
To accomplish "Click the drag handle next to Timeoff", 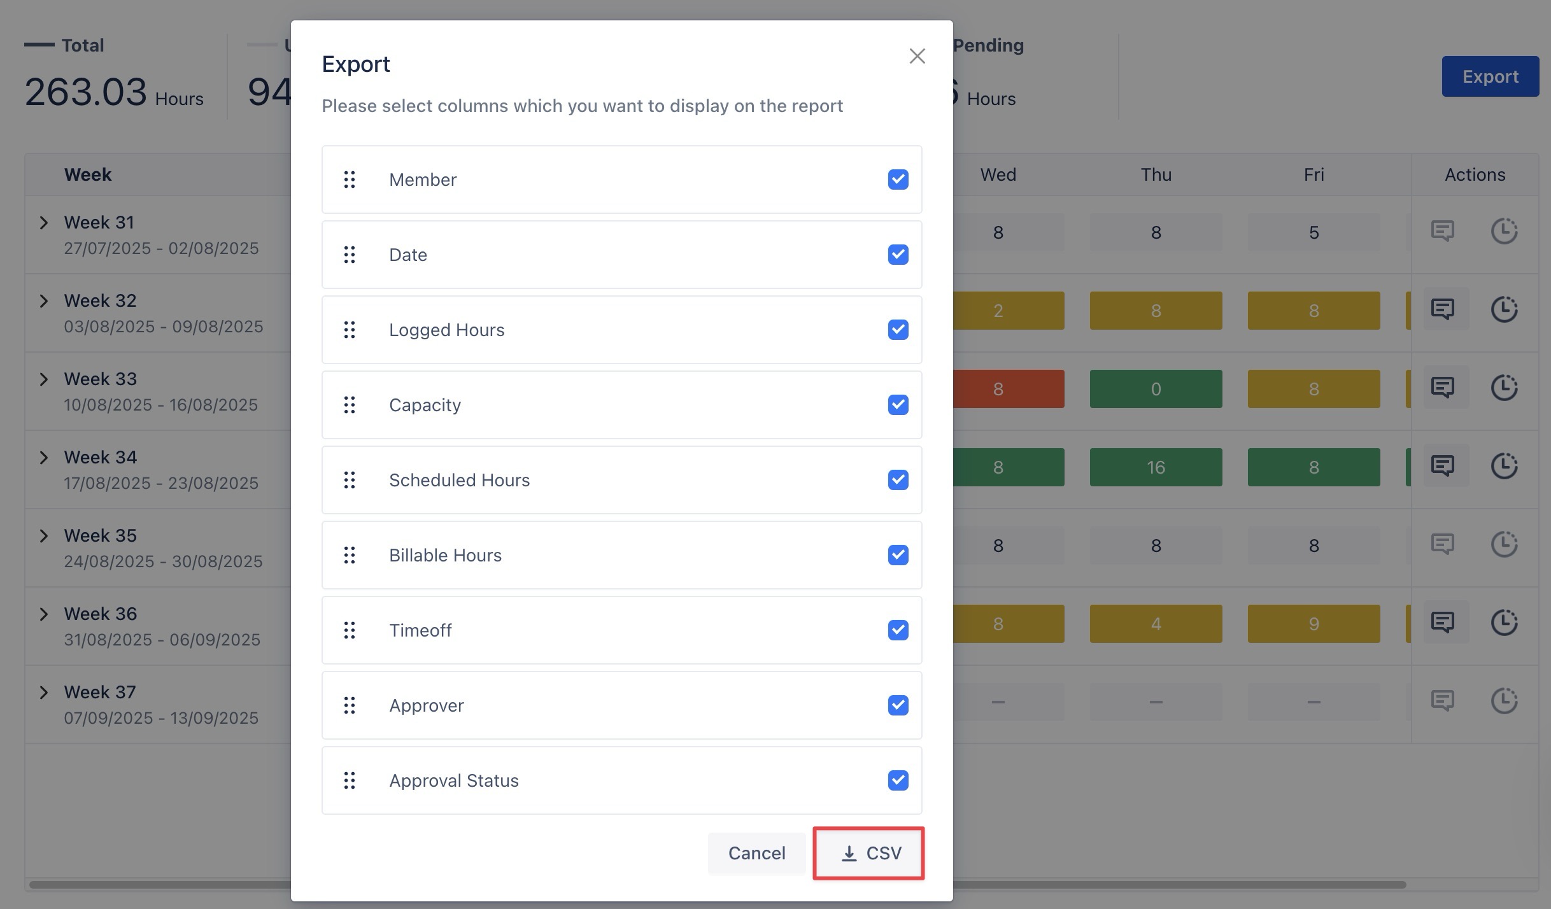I will [349, 630].
